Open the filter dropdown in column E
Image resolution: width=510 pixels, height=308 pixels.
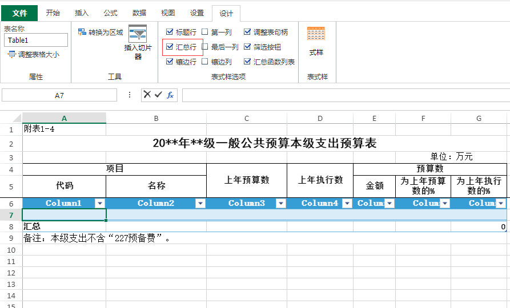389,204
